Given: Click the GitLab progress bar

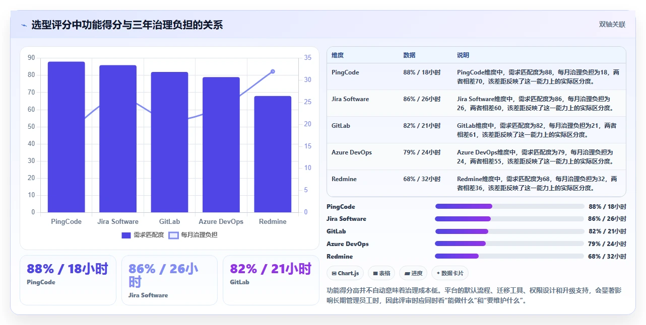Looking at the screenshot, I should pyautogui.click(x=509, y=231).
